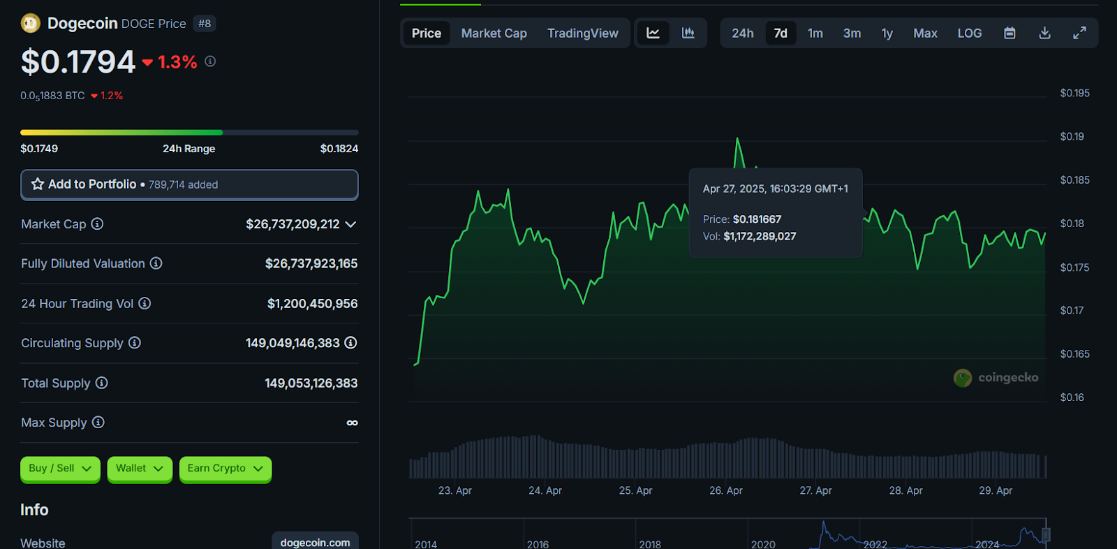Screen dimensions: 1117x549
Task: Click the info icon beside Market Cap
Action: (x=98, y=224)
